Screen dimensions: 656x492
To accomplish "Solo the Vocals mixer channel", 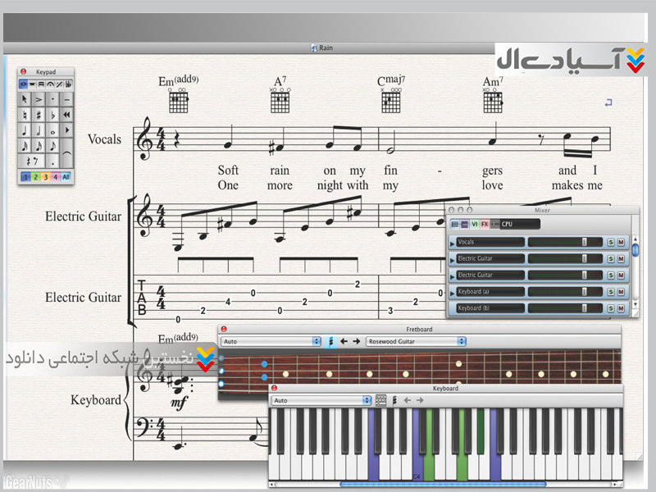I will tap(610, 242).
